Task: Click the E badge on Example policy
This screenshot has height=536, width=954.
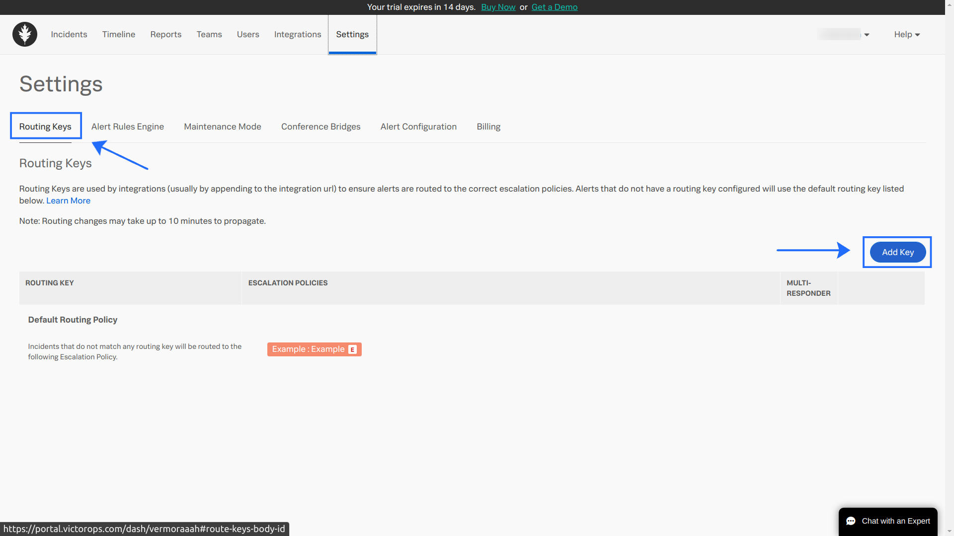Action: (x=352, y=349)
